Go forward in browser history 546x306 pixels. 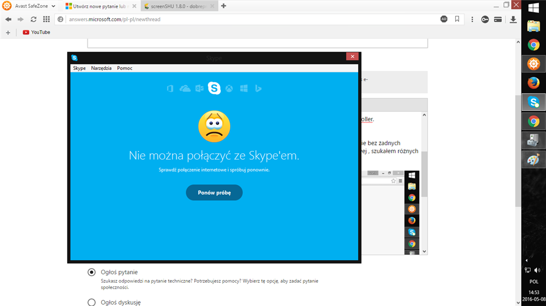(x=21, y=20)
